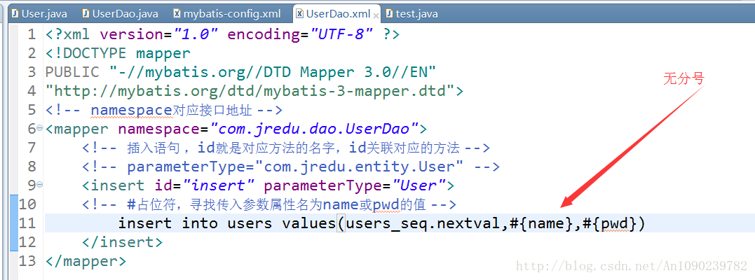Click the XML file icon on mybatis-config.xml tab
Image resolution: width=755 pixels, height=280 pixels.
pos(177,14)
